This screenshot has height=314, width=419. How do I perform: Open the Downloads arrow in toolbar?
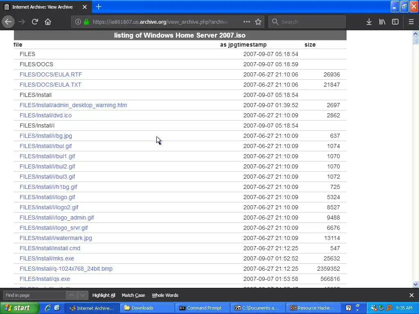[369, 22]
